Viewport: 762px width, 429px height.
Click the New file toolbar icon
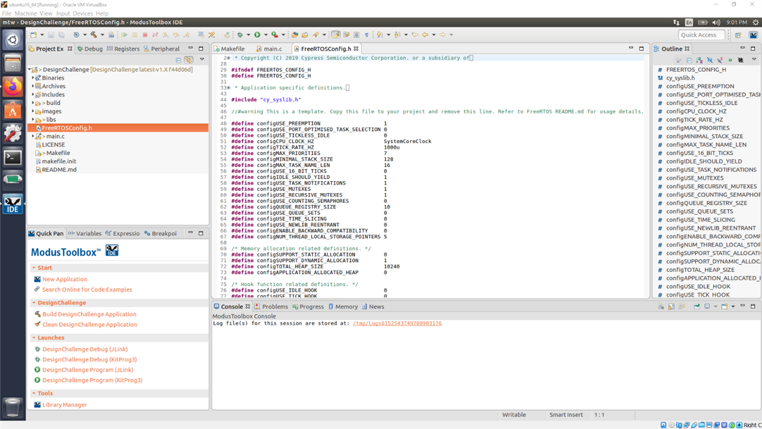tap(34, 35)
